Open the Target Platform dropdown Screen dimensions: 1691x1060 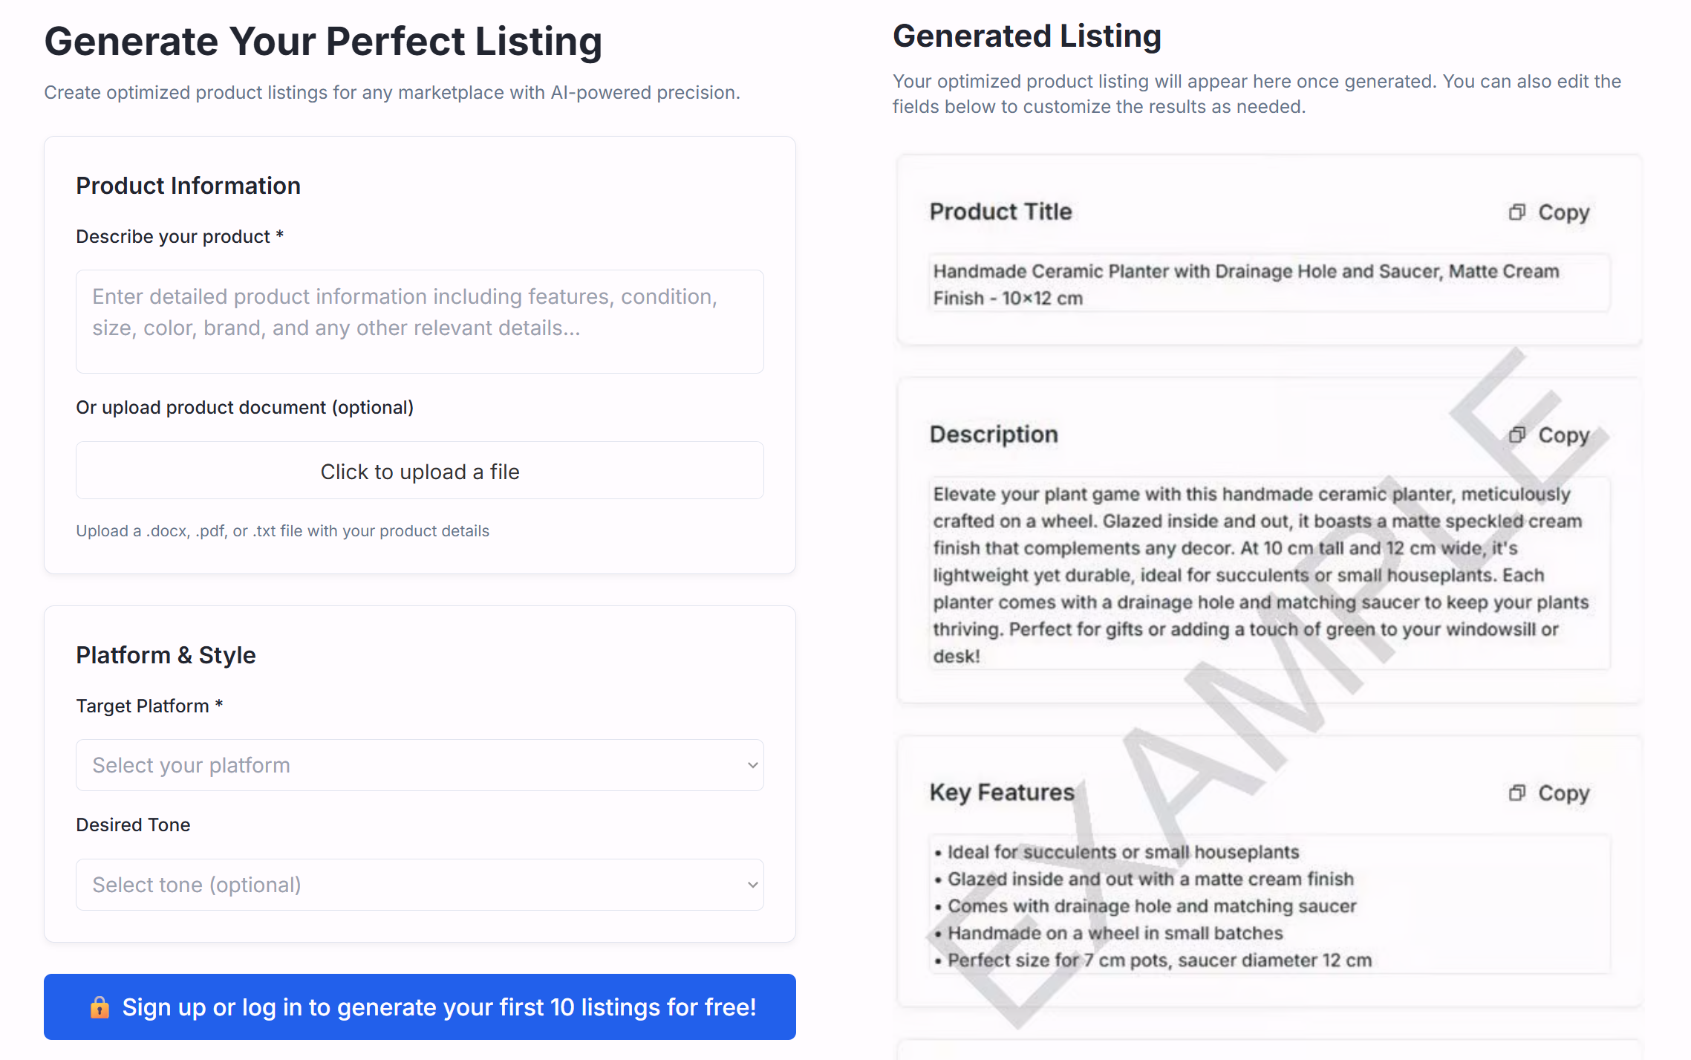click(420, 765)
